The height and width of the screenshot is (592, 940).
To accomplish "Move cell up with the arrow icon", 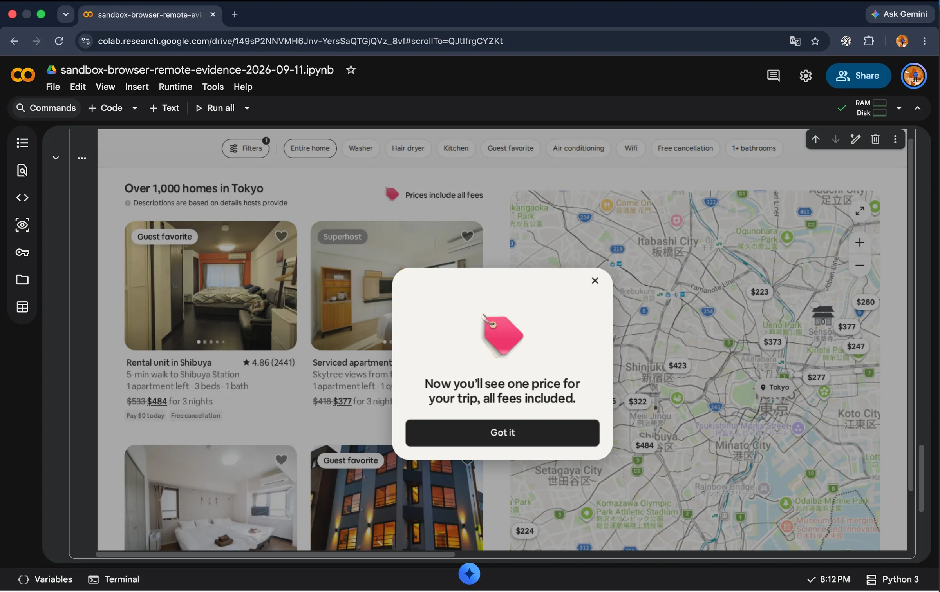I will point(815,139).
